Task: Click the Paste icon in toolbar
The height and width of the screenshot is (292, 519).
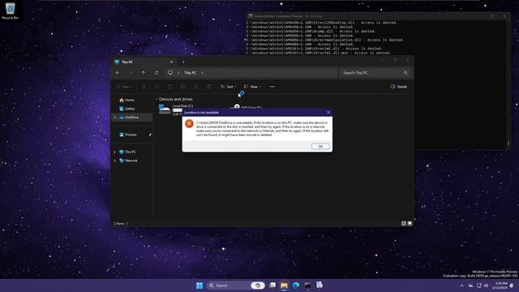Action: (x=169, y=87)
